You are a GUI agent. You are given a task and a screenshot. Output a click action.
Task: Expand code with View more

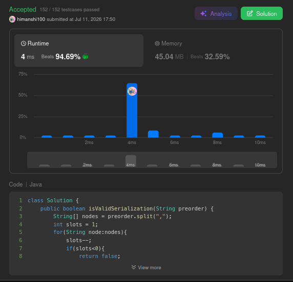click(146, 268)
